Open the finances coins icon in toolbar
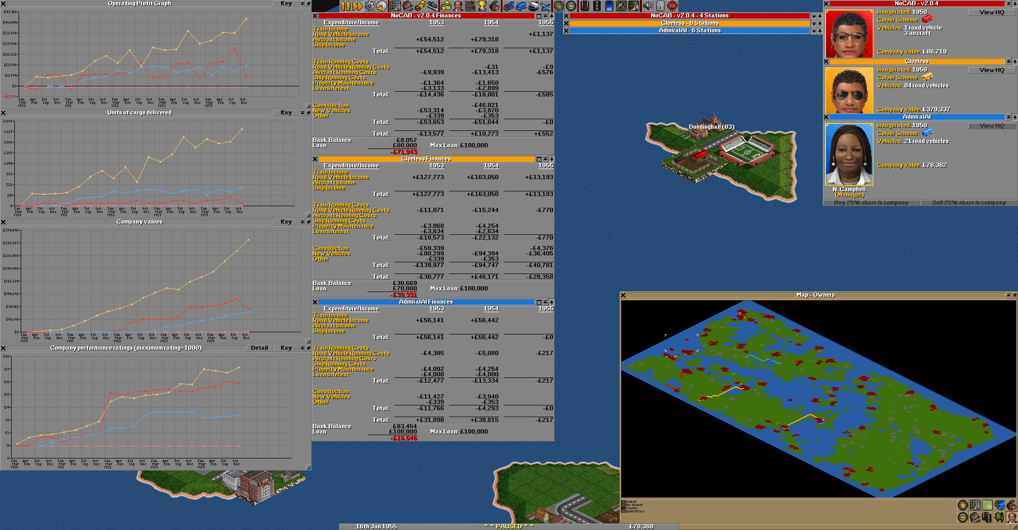 [446, 6]
